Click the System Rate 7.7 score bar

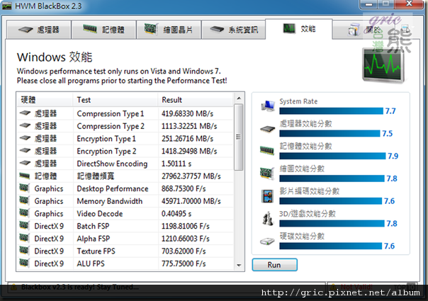click(x=332, y=110)
